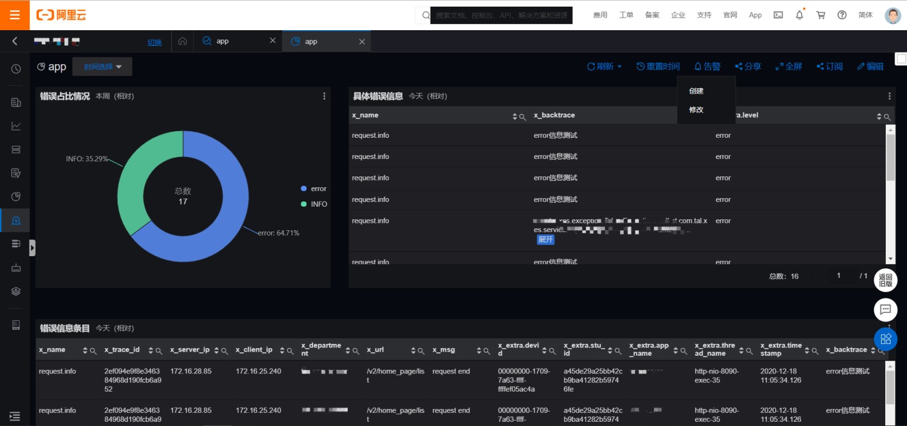Viewport: 907px width, 426px height.
Task: Close the first app tab
Action: [273, 41]
